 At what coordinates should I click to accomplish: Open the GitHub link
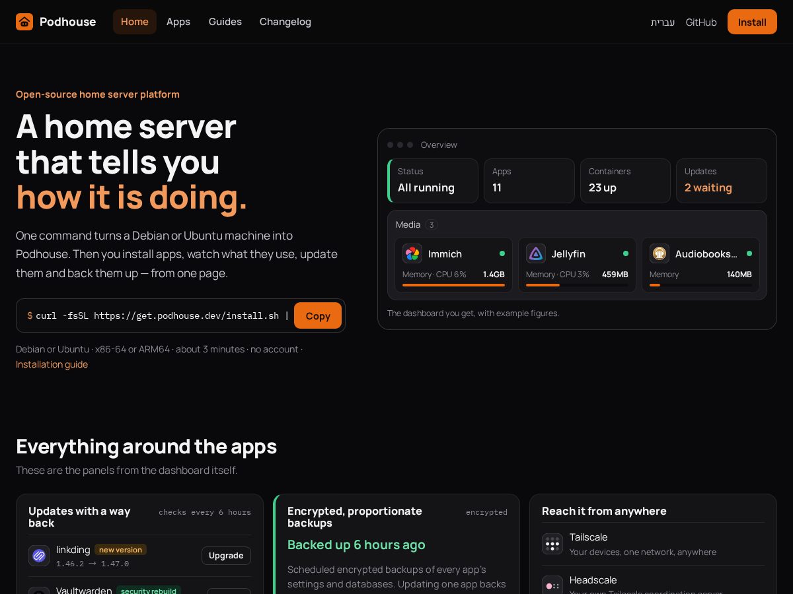point(701,22)
